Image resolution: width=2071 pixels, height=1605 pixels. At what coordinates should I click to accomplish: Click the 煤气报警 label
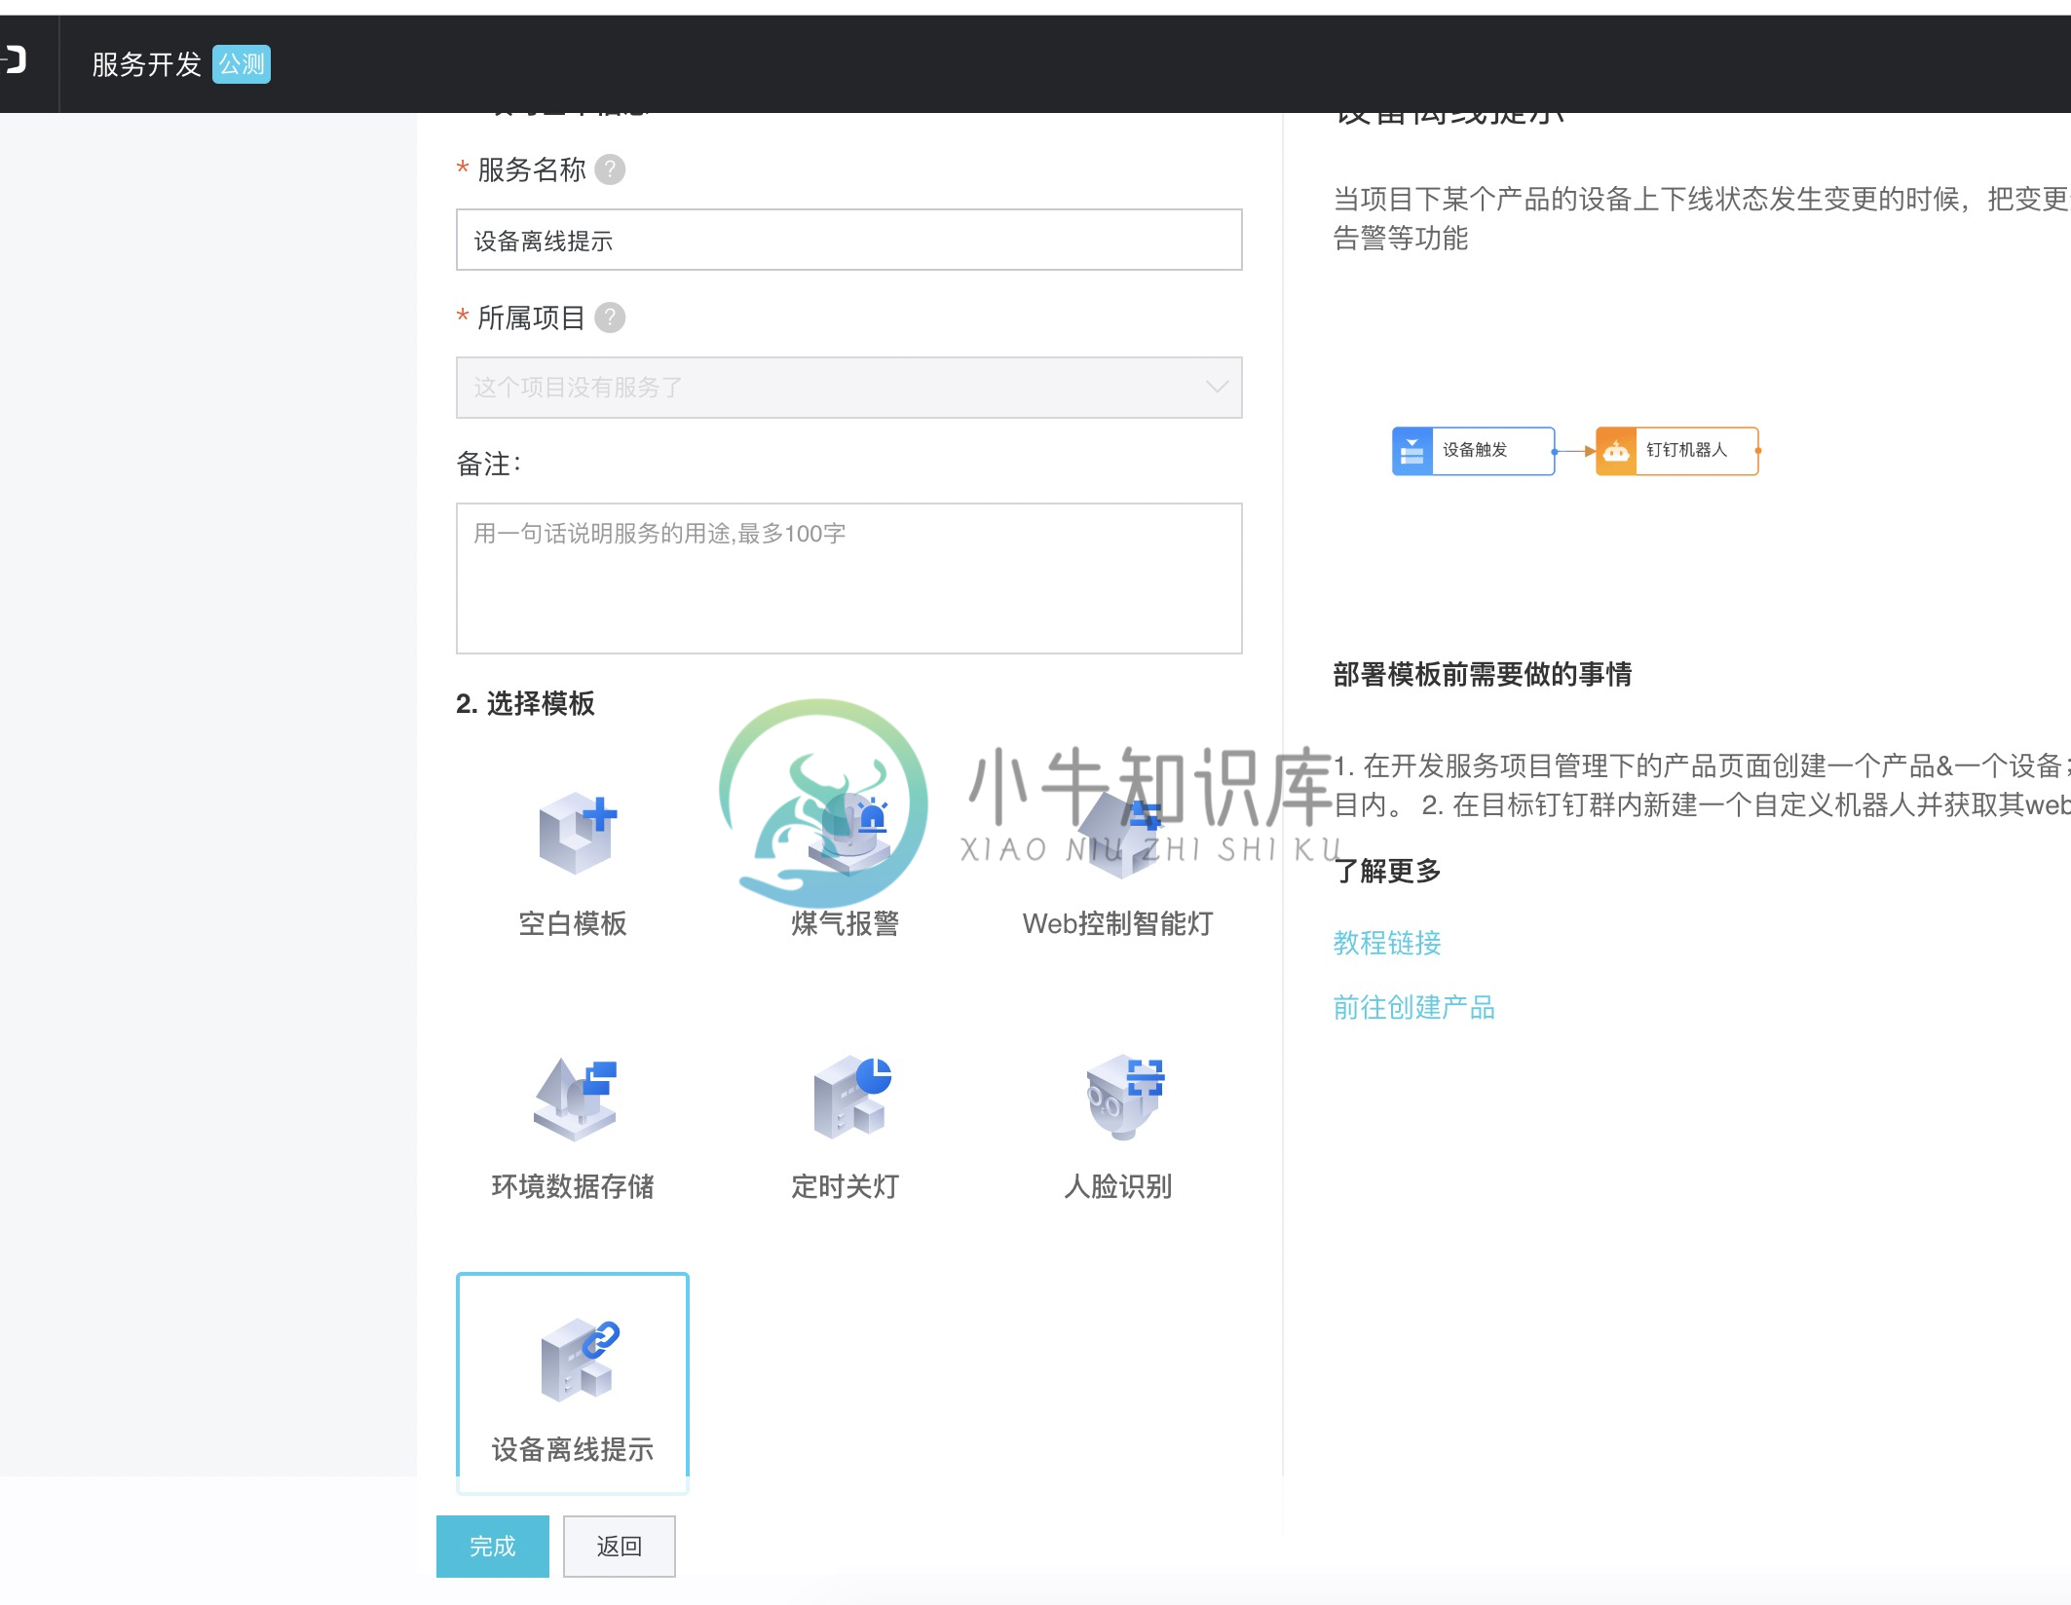845,923
